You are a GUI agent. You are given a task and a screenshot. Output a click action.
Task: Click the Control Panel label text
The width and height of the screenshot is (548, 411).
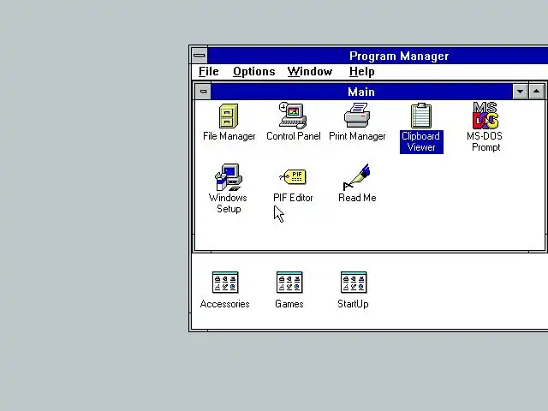(x=293, y=136)
